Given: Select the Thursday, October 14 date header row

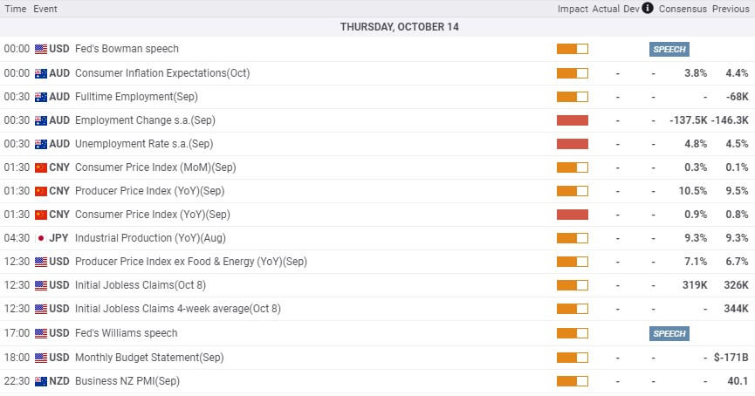Looking at the screenshot, I should point(377,27).
